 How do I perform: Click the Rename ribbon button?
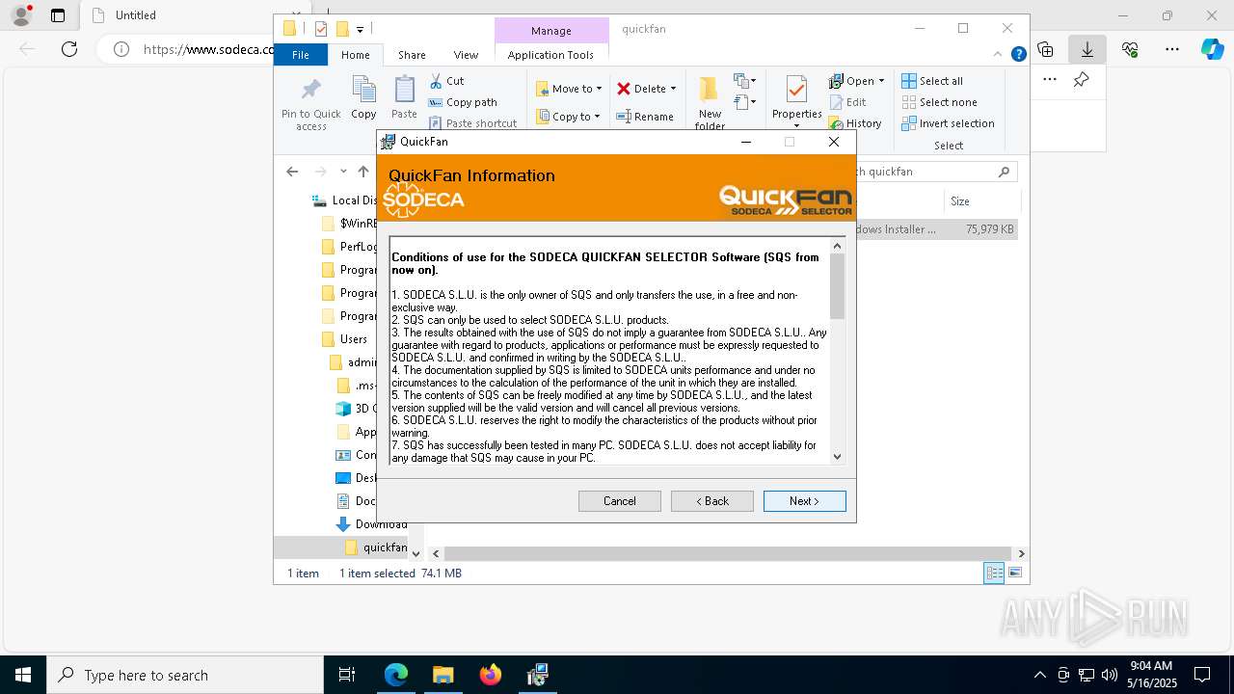coord(645,117)
